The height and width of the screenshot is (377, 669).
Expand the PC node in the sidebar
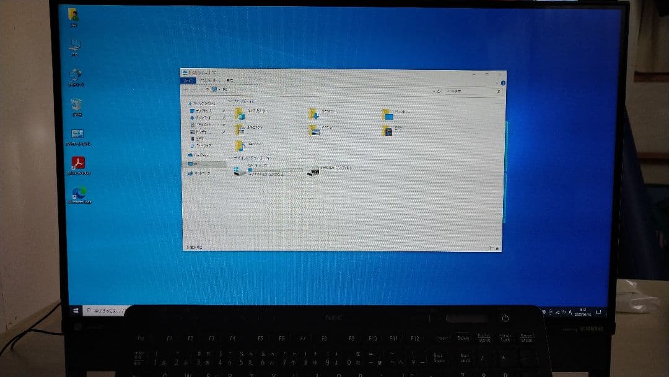pos(186,164)
